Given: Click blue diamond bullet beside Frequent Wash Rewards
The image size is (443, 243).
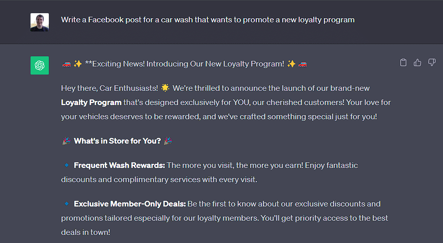Looking at the screenshot, I should click(x=67, y=165).
